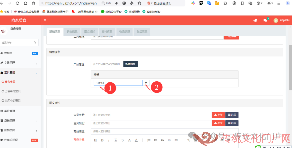This screenshot has width=292, height=148.
Task: Open 微信公众平台 bookmark
Action: pos(111,12)
